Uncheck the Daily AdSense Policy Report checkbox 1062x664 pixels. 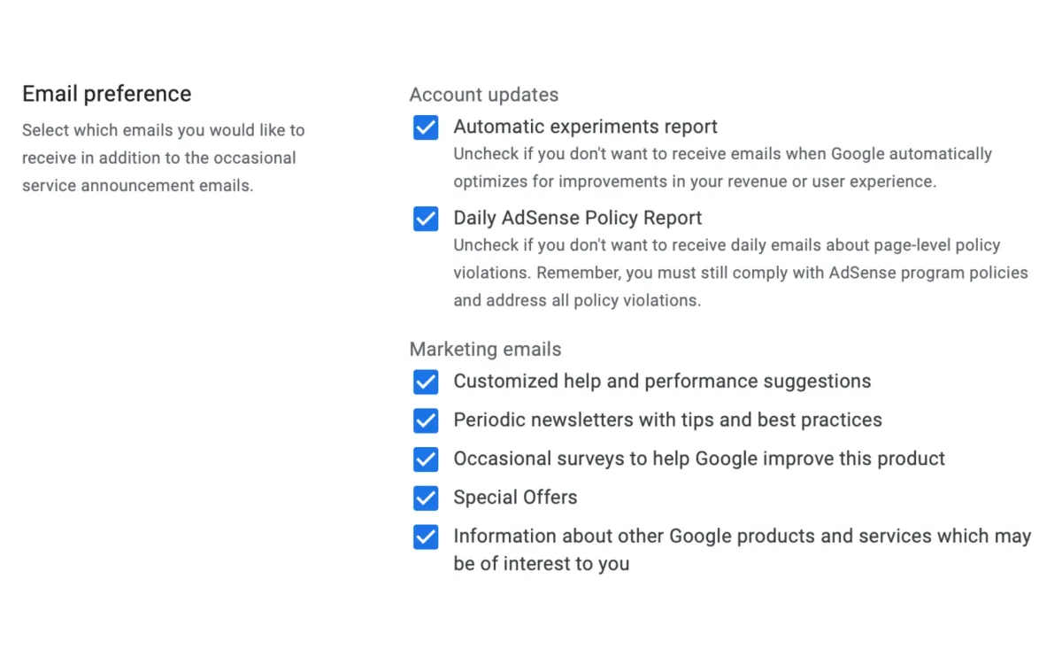click(426, 219)
